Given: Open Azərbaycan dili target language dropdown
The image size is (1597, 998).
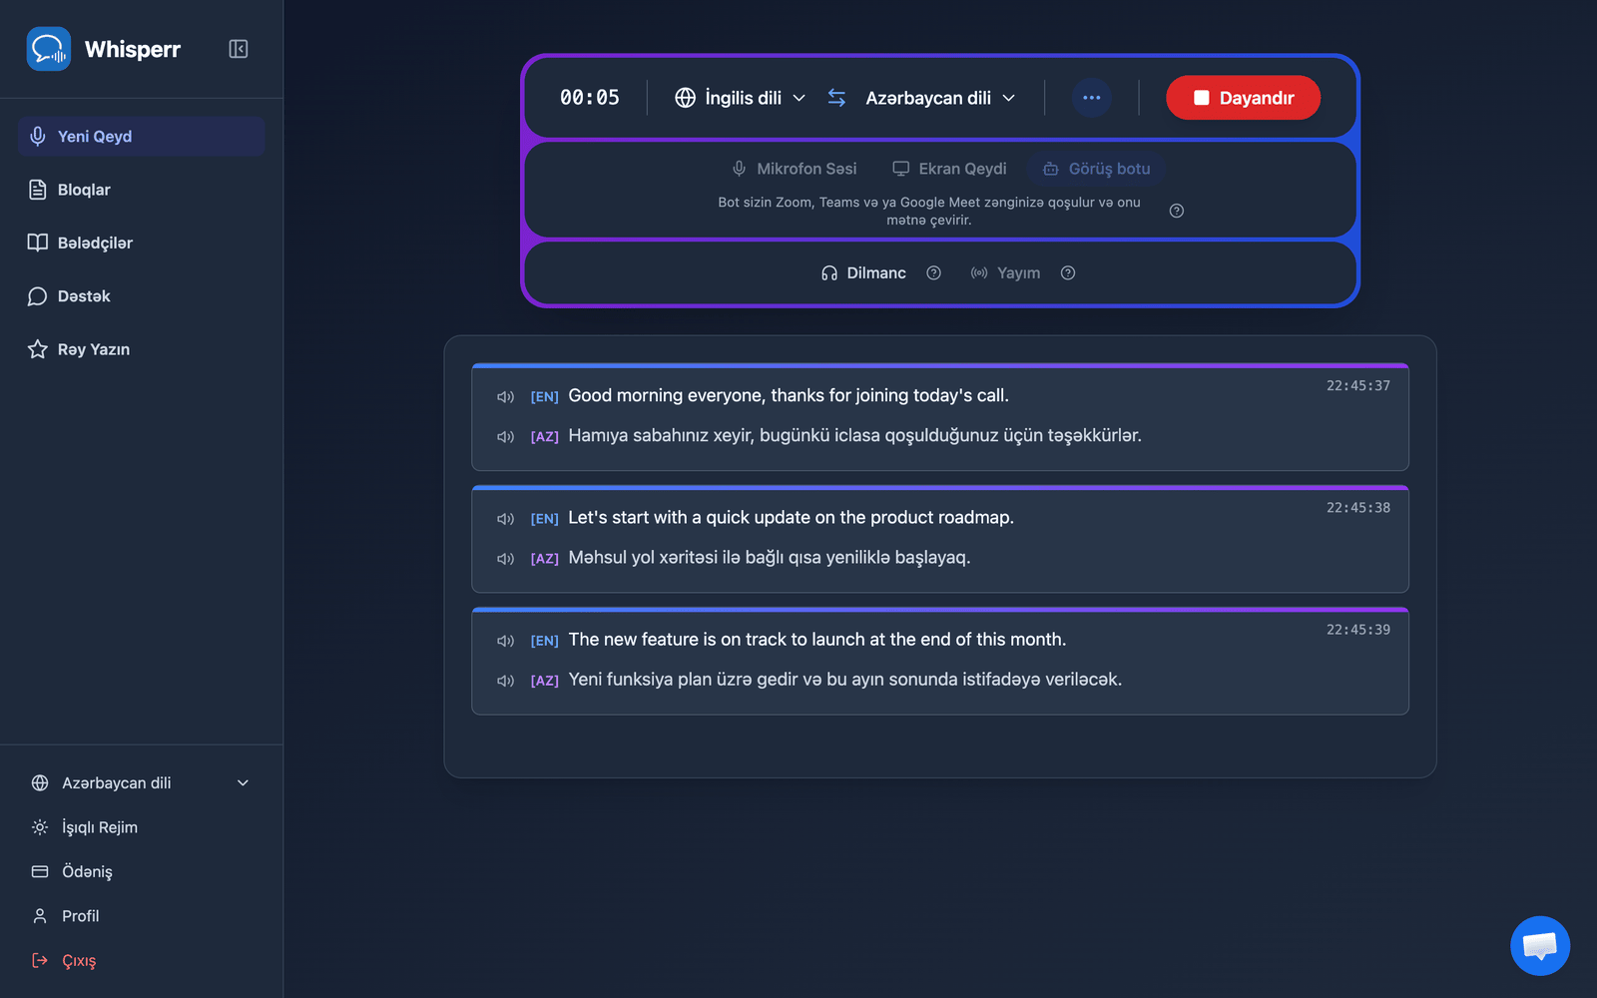Looking at the screenshot, I should [939, 98].
